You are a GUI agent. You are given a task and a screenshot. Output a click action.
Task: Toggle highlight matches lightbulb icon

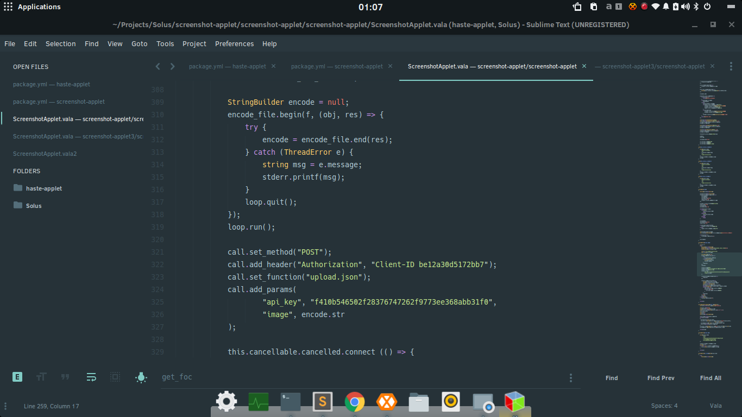pyautogui.click(x=141, y=377)
